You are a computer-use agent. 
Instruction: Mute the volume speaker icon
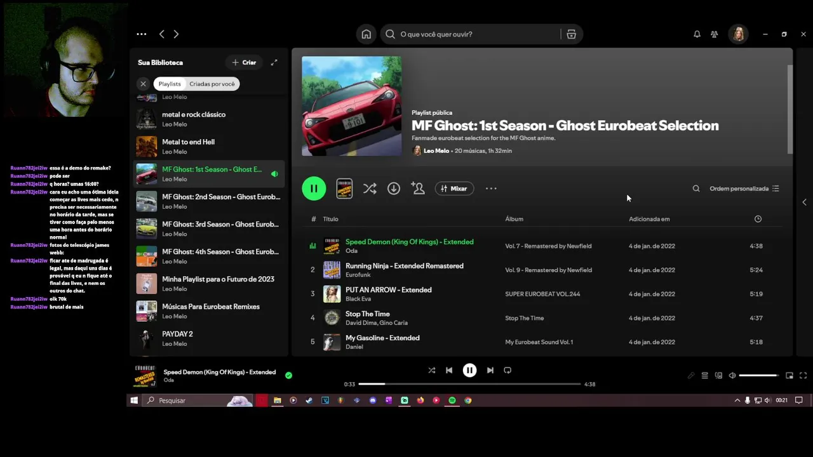click(x=732, y=376)
